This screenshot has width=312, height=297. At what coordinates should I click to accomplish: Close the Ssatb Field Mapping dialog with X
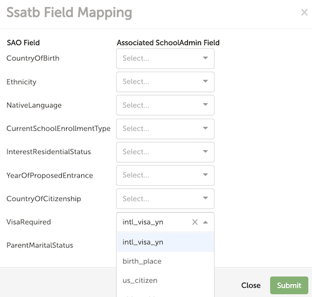point(305,13)
